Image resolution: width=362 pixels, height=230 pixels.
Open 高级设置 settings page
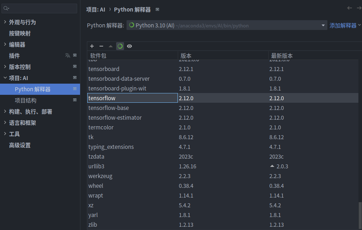(x=20, y=145)
